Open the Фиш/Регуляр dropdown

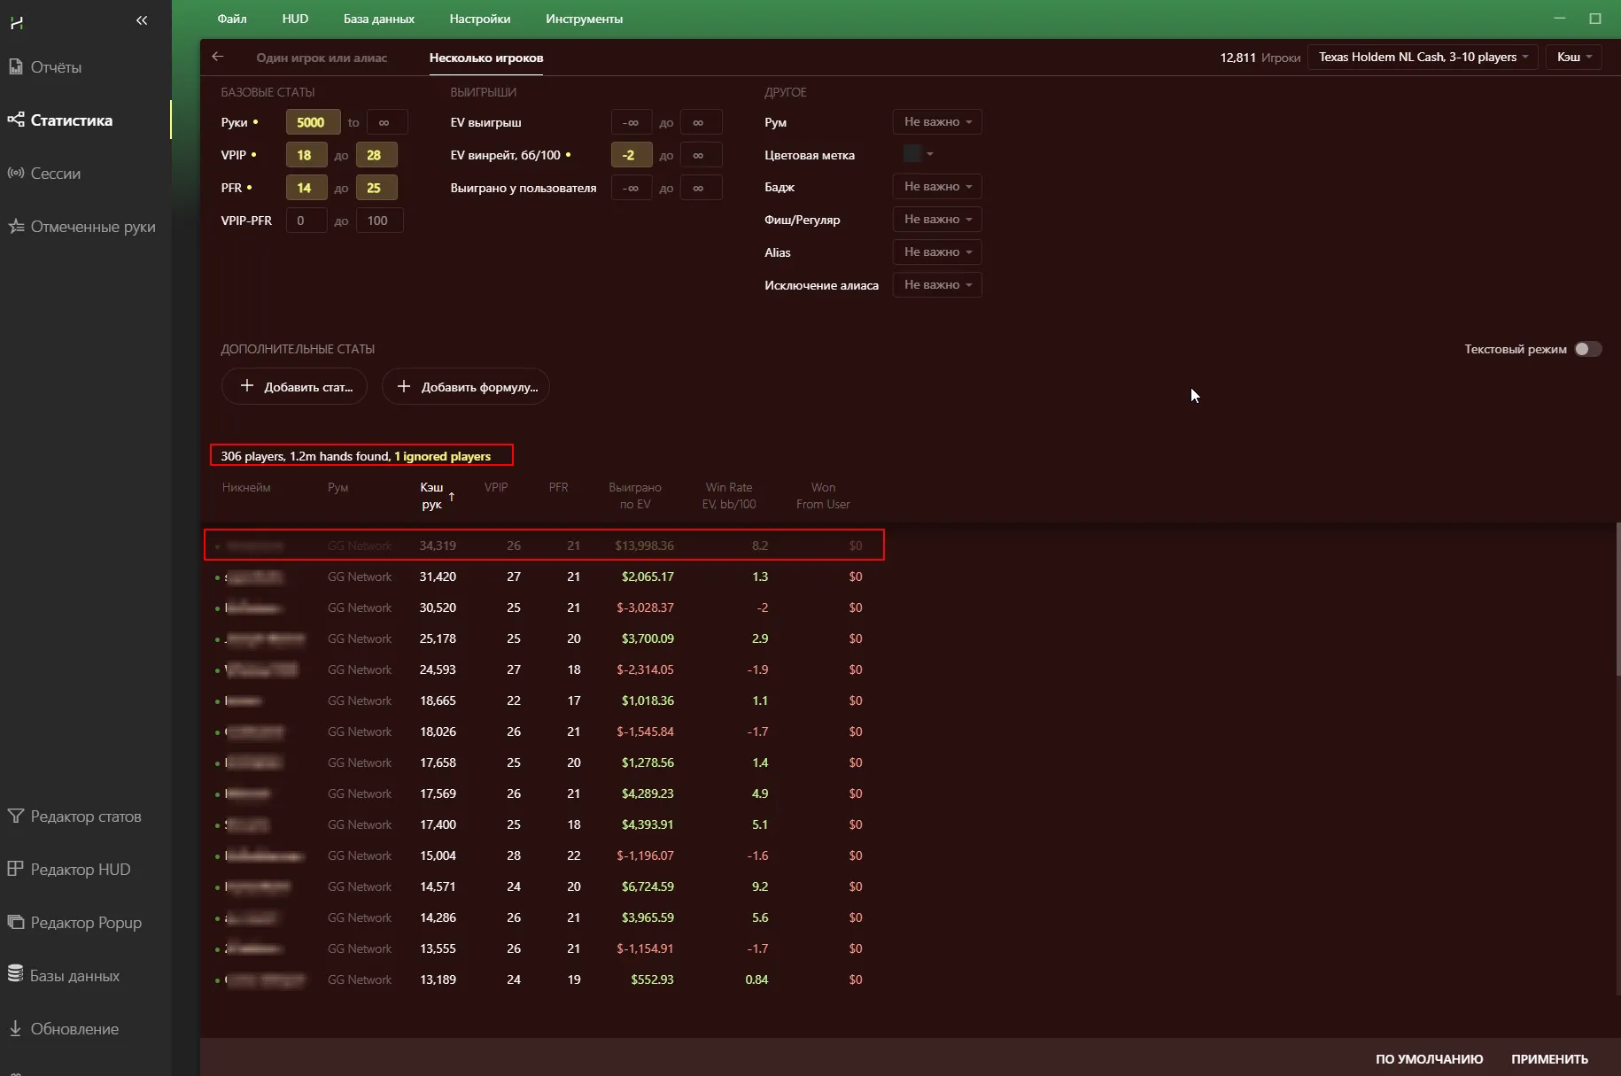tap(937, 220)
